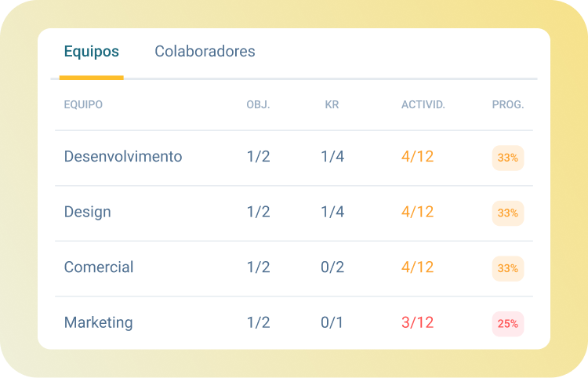This screenshot has width=588, height=378.
Task: Open the Comercial team entry
Action: (99, 267)
